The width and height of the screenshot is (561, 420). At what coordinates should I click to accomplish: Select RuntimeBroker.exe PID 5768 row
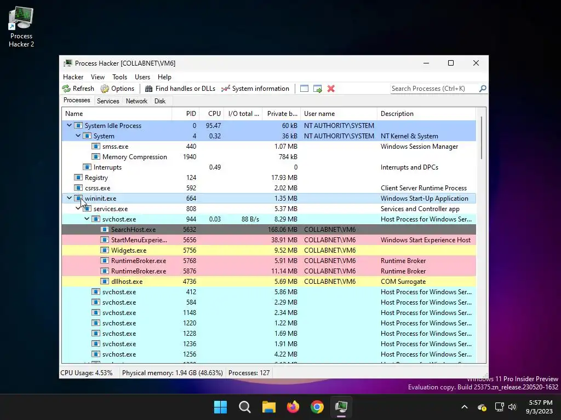[x=268, y=261]
